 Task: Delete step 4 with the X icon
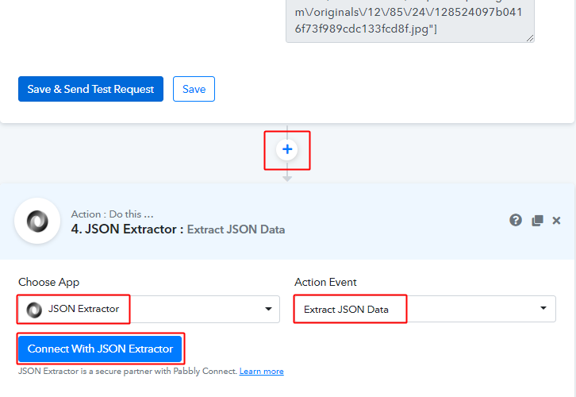tap(556, 221)
